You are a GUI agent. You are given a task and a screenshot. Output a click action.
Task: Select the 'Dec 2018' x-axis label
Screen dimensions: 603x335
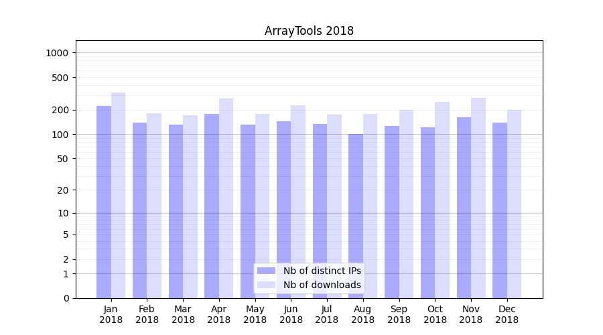click(x=507, y=314)
